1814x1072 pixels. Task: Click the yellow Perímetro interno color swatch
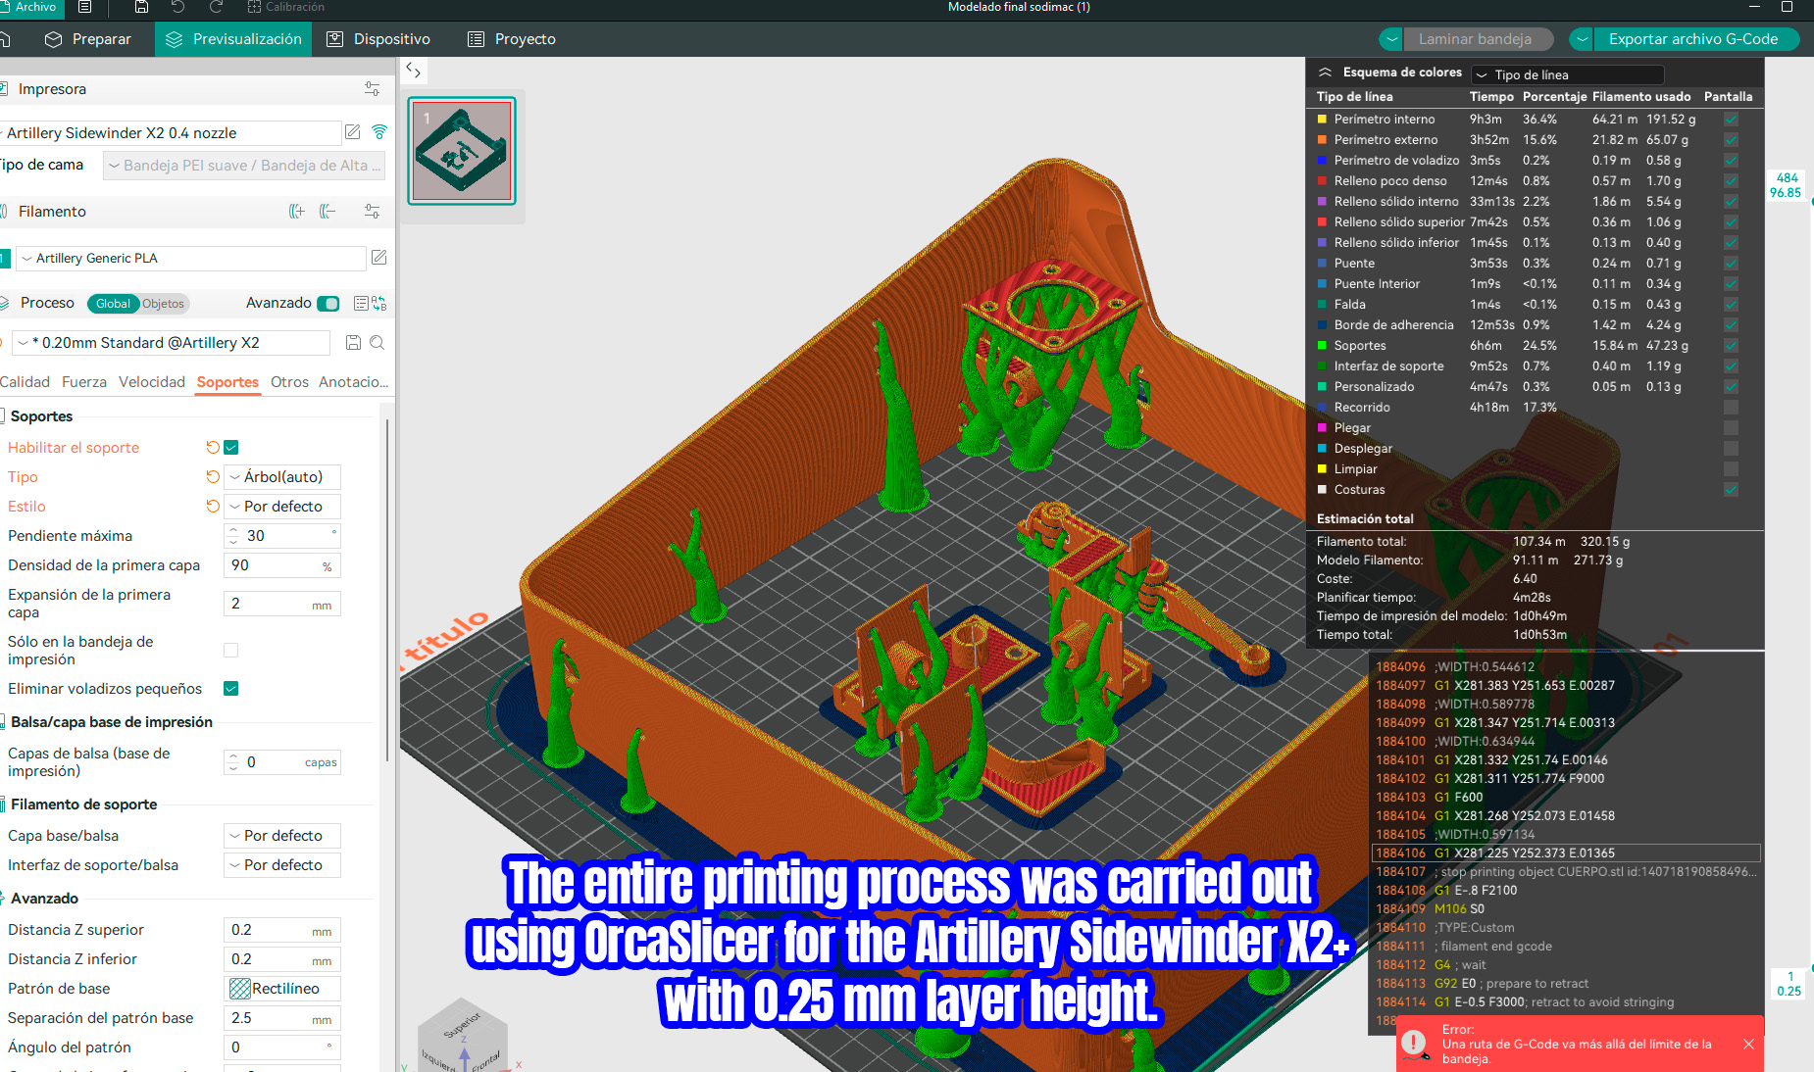tap(1322, 120)
